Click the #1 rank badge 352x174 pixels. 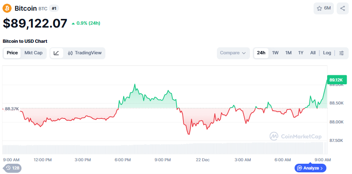(54, 8)
